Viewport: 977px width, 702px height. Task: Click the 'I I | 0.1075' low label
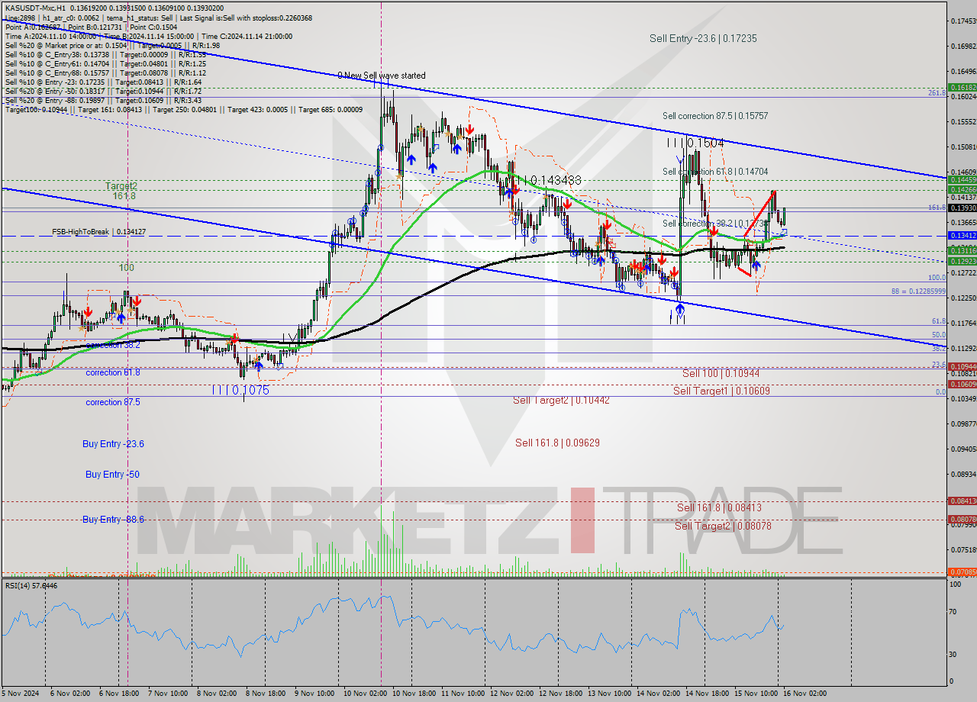(x=241, y=390)
